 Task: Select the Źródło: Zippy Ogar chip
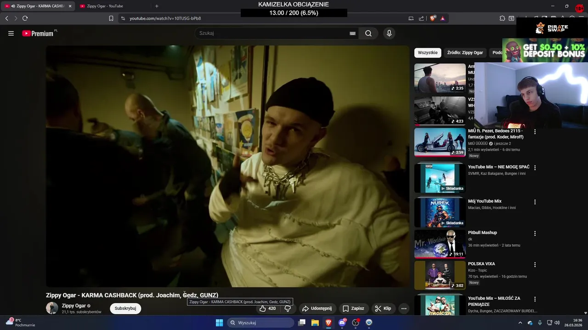(x=465, y=53)
